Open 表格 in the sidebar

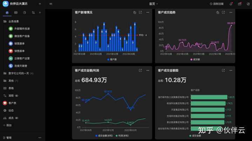pyautogui.click(x=8, y=88)
